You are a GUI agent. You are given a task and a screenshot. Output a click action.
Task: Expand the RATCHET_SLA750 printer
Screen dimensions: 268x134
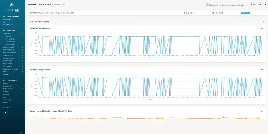tap(23, 53)
